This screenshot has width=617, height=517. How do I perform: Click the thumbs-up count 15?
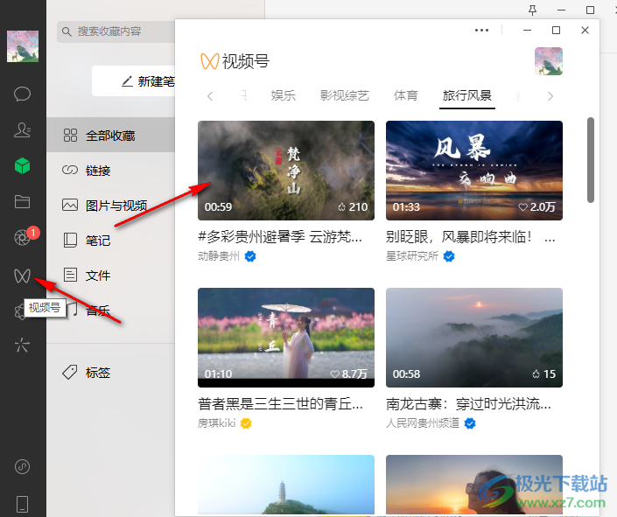pyautogui.click(x=543, y=374)
